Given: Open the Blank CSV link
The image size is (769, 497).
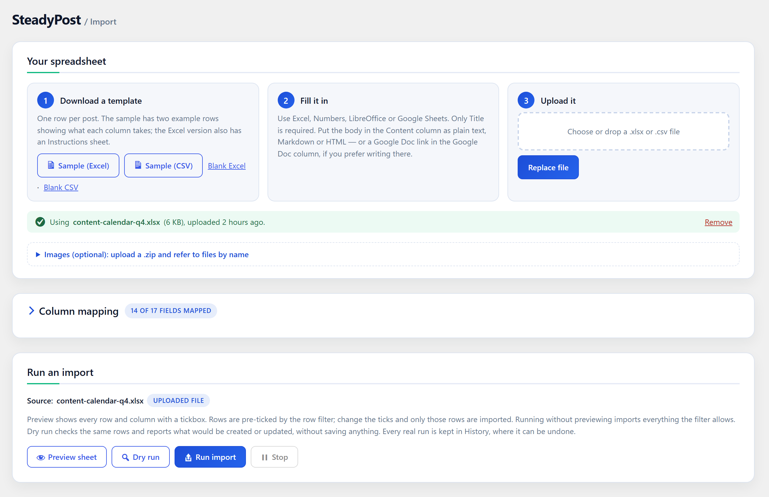Looking at the screenshot, I should [61, 188].
